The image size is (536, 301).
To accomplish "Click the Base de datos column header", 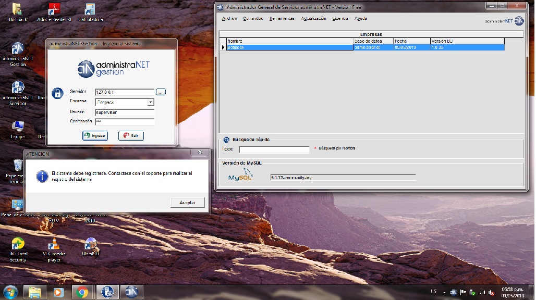I will 373,41.
